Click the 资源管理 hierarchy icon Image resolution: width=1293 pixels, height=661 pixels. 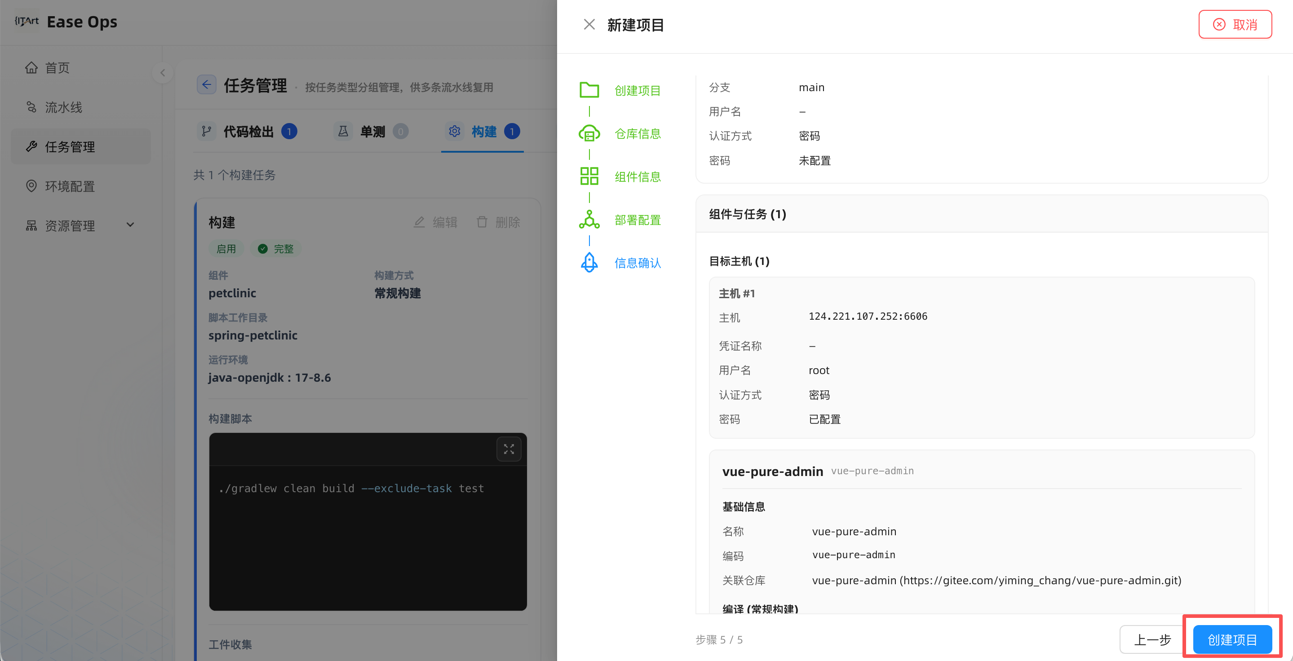(x=31, y=226)
